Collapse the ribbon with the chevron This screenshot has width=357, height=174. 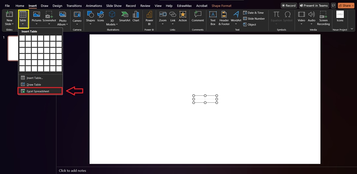click(x=352, y=29)
